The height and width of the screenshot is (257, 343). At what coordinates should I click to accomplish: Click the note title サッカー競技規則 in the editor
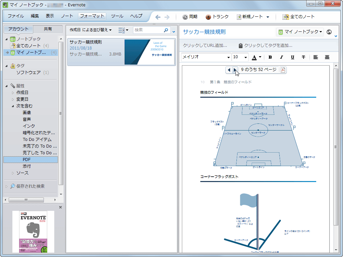204,32
